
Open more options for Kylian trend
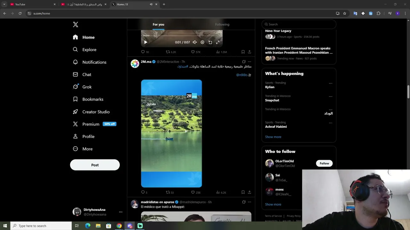click(x=331, y=83)
